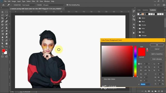
Task: Select the R red radio button
Action: click(x=139, y=74)
